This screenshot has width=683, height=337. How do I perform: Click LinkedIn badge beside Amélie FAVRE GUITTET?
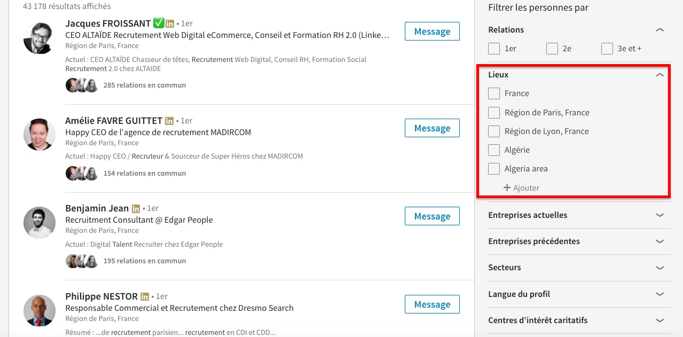point(169,121)
